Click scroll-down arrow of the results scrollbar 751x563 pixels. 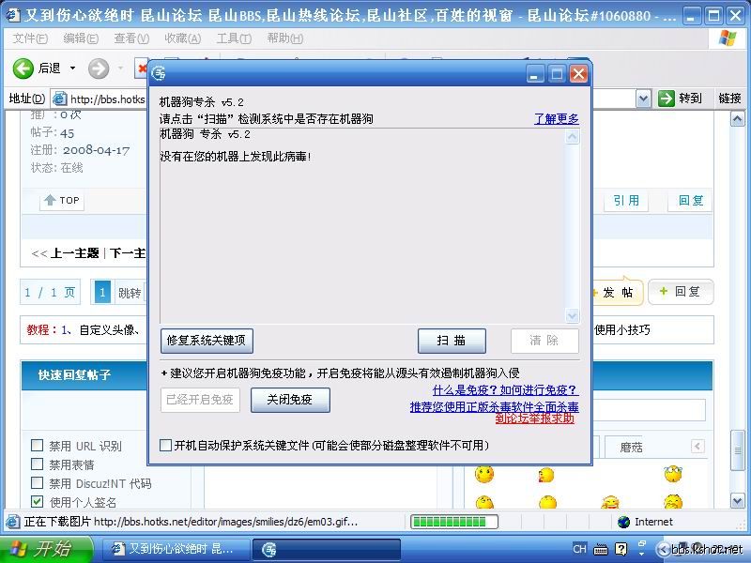(x=572, y=316)
